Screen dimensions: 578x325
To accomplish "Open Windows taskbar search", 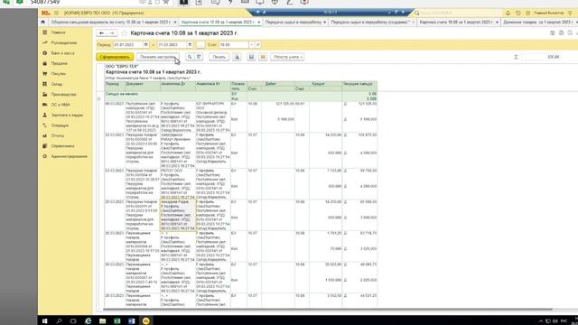I will [x=59, y=321].
